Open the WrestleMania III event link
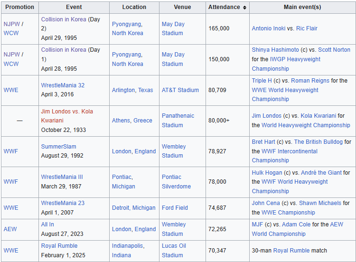The image size is (356, 262). tap(62, 177)
